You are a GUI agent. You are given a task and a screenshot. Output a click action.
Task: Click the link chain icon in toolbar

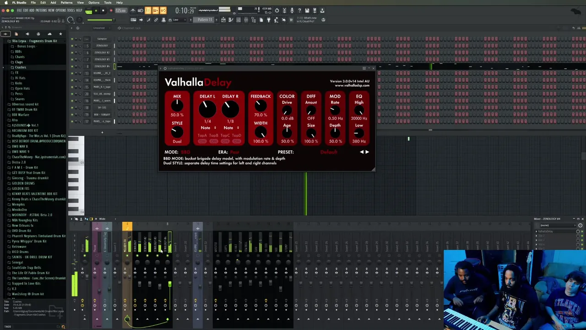coord(156,20)
